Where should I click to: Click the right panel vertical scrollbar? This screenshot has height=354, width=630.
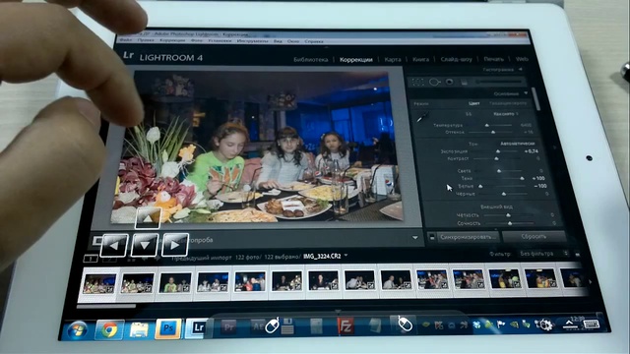coord(535,98)
